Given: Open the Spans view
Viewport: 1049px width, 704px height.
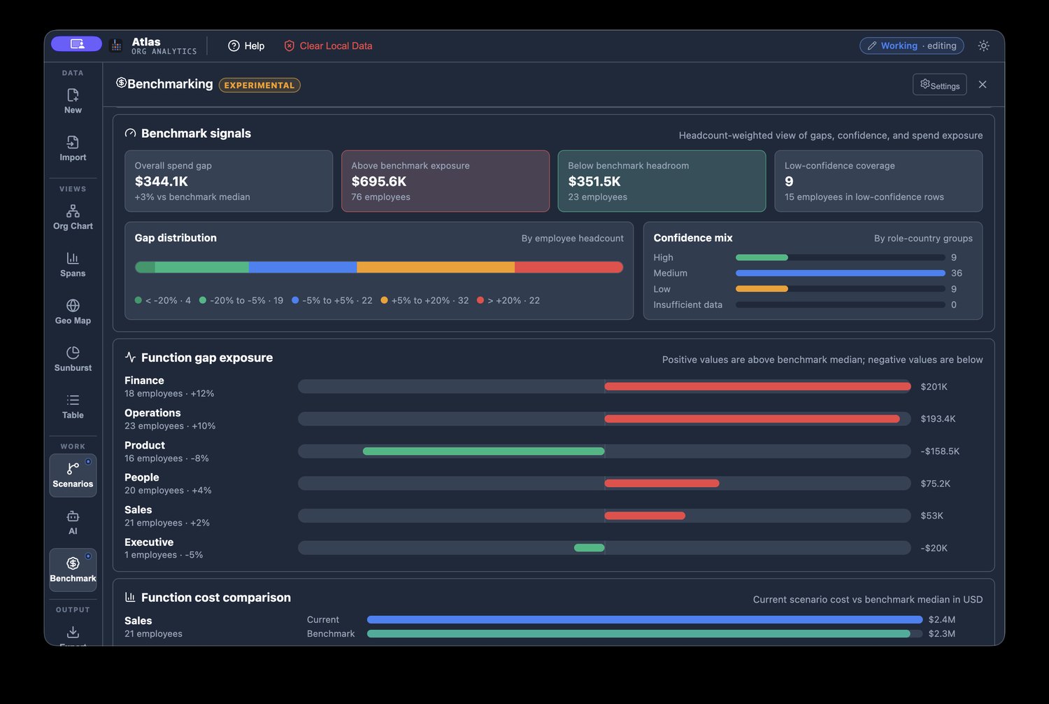Looking at the screenshot, I should coord(73,265).
